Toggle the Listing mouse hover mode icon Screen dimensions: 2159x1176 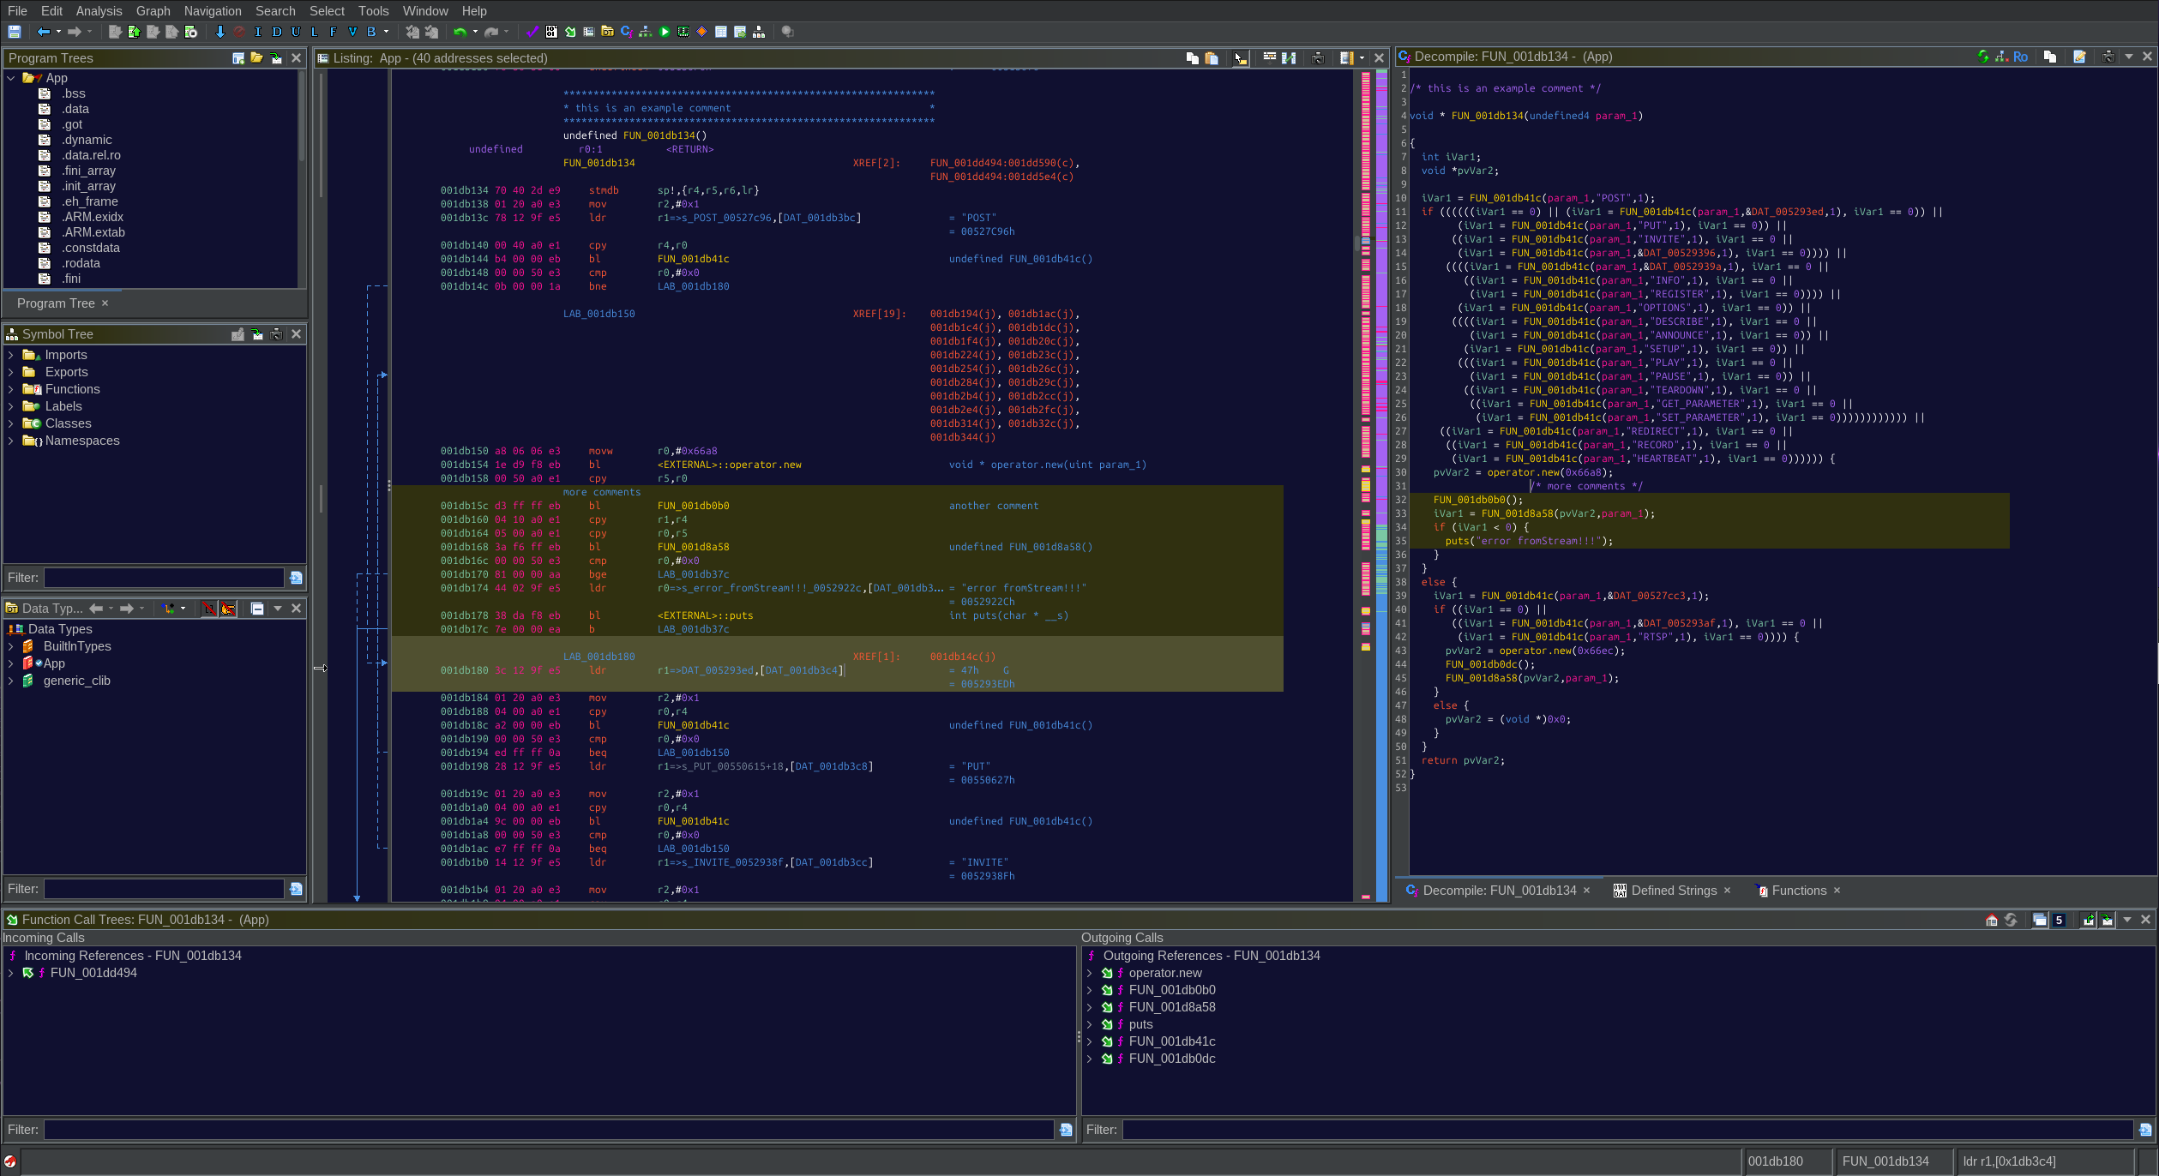coord(1240,58)
